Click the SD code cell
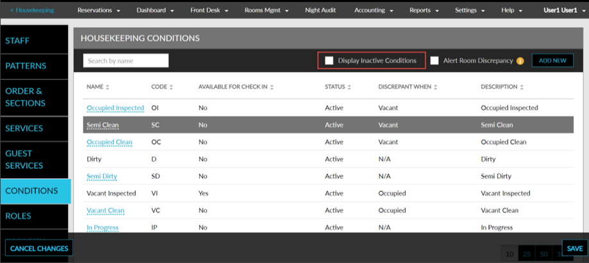This screenshot has width=589, height=263. [156, 176]
